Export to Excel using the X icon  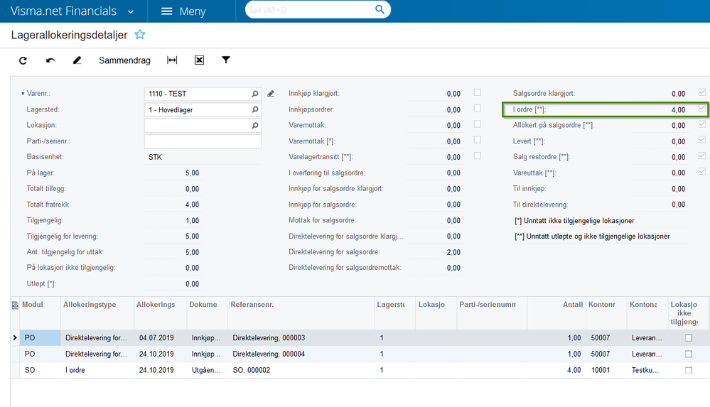coord(199,60)
